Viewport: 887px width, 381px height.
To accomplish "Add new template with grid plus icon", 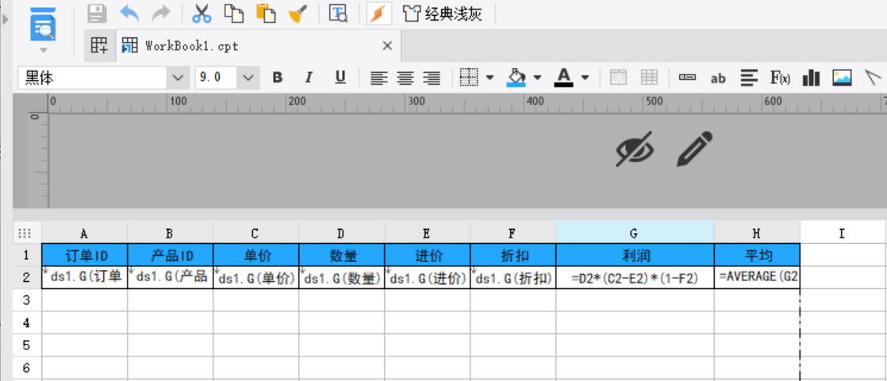I will [x=99, y=46].
